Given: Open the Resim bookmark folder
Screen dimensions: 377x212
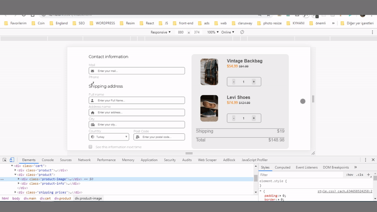Looking at the screenshot, I should 127,23.
